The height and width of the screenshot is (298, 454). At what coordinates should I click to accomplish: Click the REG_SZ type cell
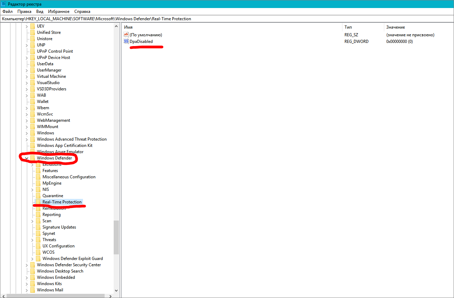(x=351, y=35)
